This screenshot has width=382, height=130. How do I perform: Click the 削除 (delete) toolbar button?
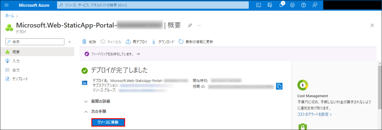pos(89,42)
